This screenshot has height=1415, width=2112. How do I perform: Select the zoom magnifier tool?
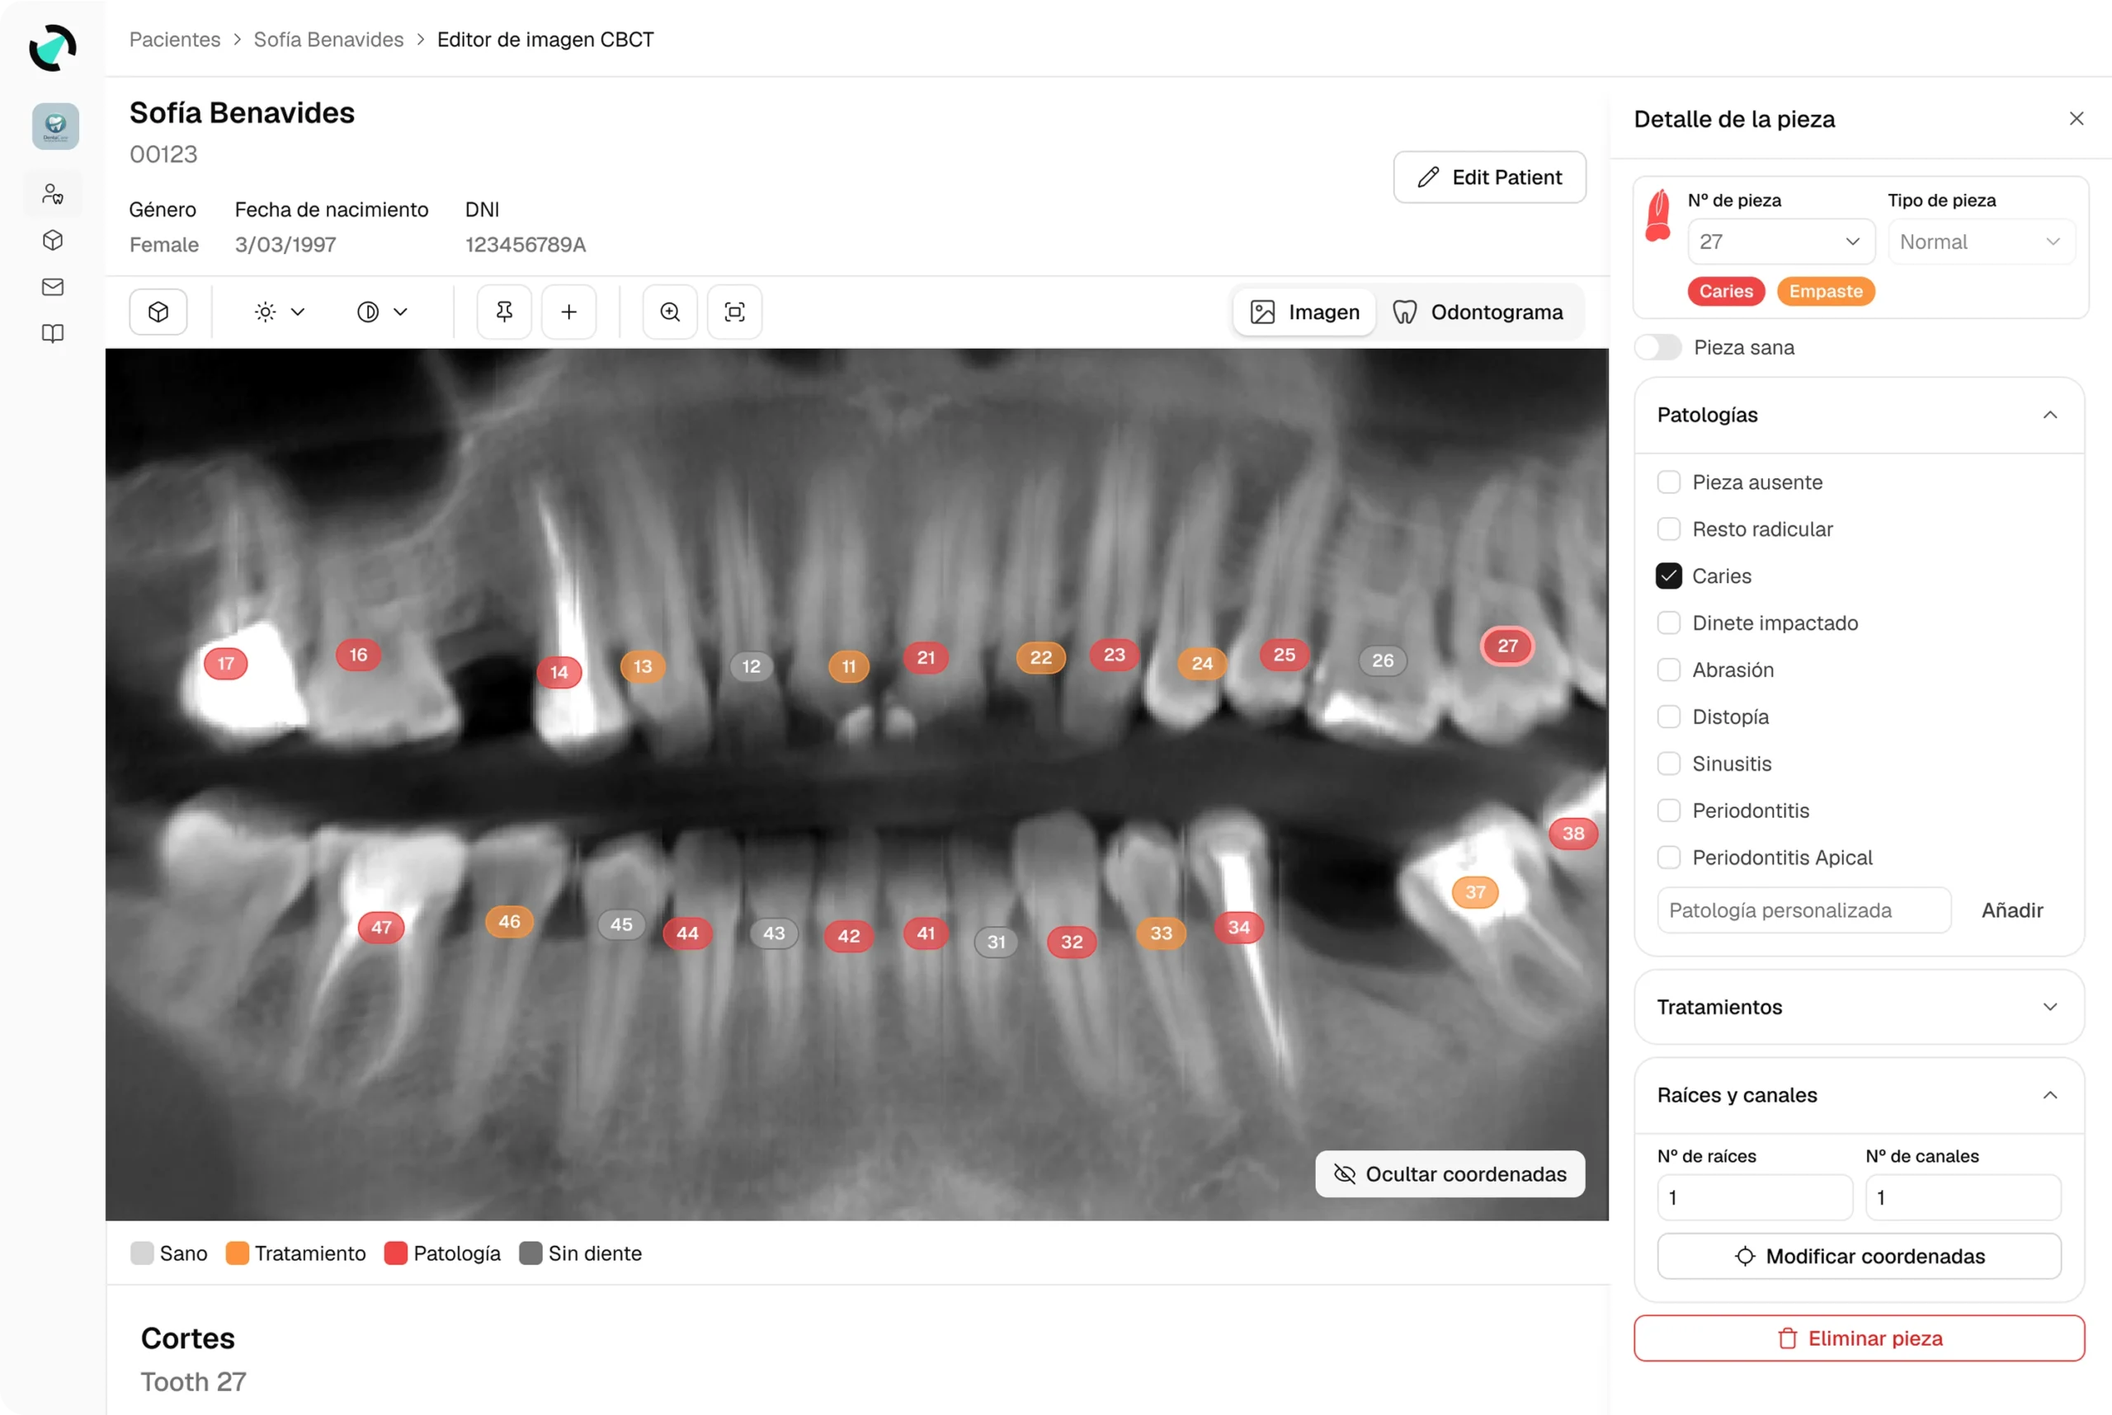click(670, 312)
